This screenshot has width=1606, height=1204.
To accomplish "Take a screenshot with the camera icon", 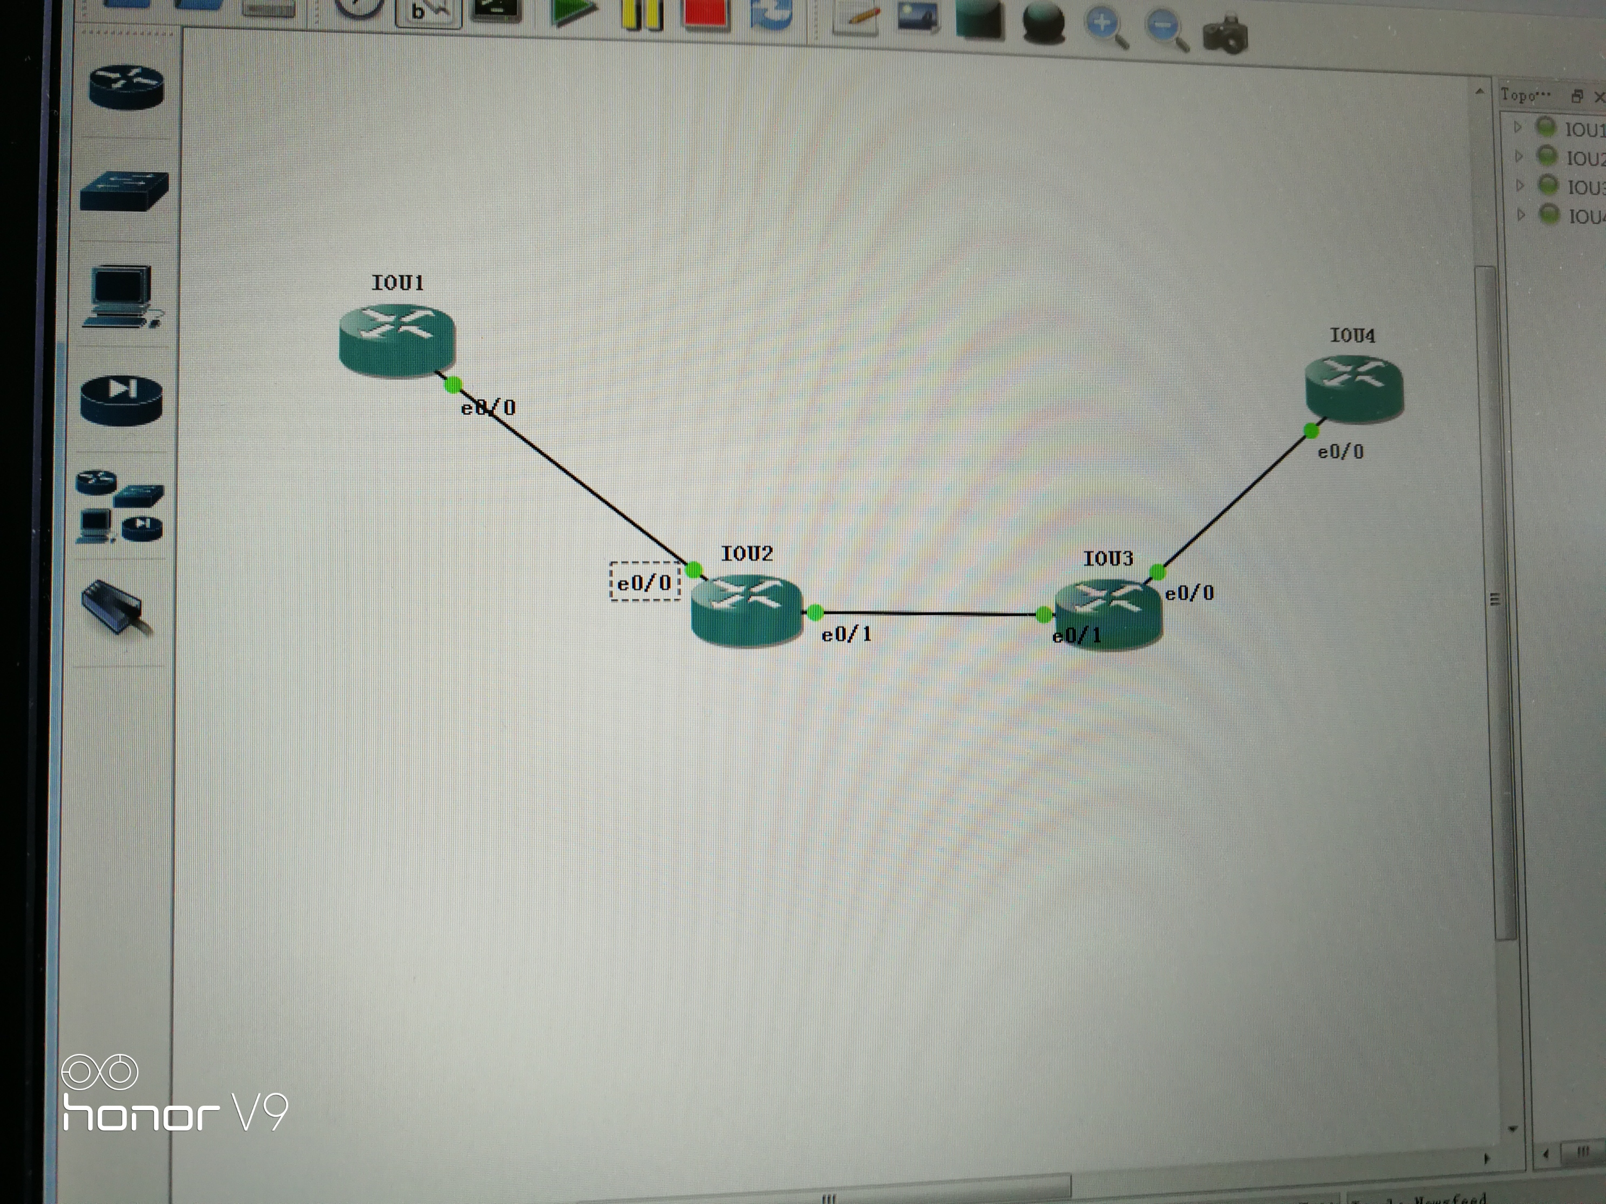I will click(x=1225, y=35).
